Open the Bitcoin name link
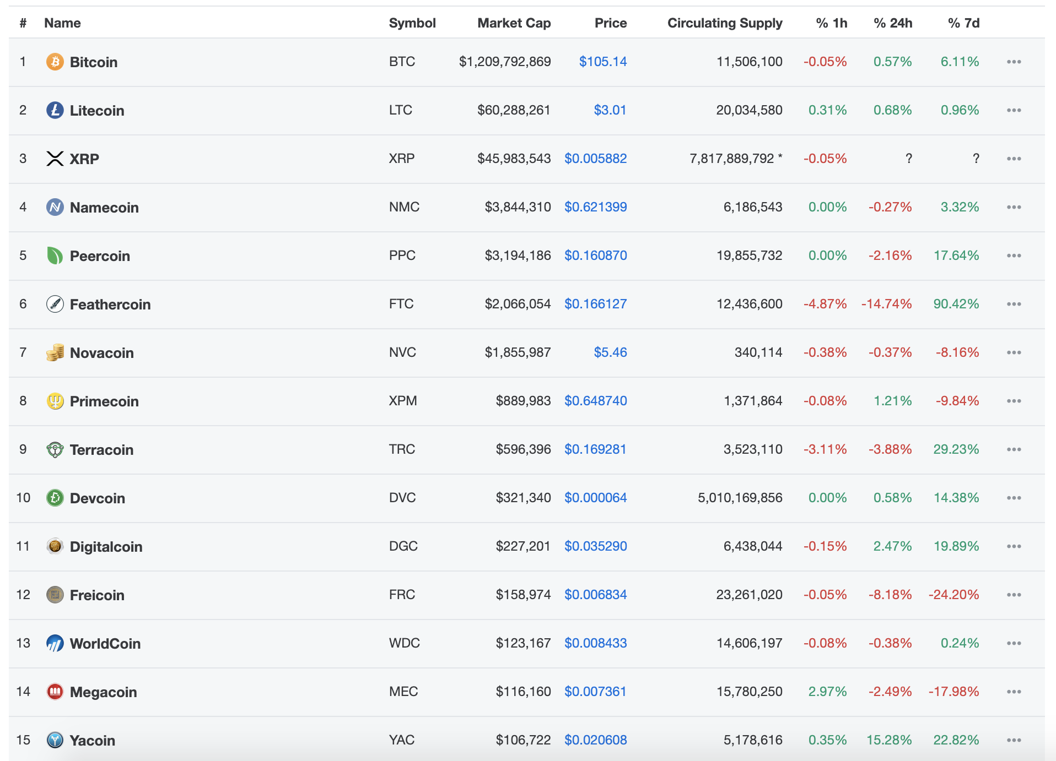This screenshot has height=761, width=1056. 94,62
